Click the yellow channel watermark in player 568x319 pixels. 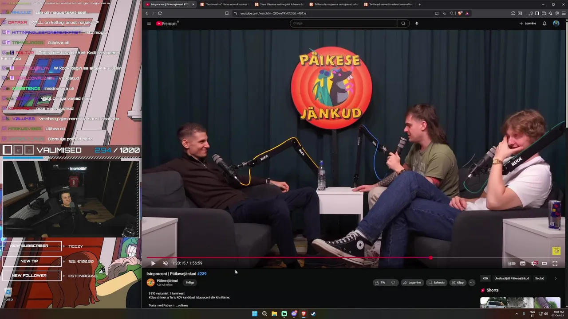point(556,251)
